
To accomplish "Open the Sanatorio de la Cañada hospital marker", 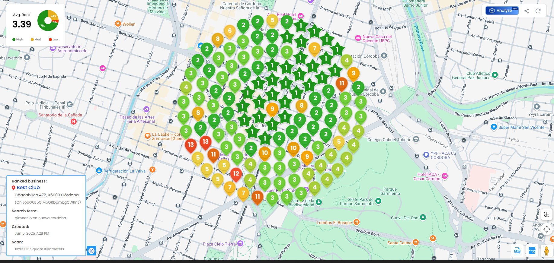I will click(x=73, y=122).
